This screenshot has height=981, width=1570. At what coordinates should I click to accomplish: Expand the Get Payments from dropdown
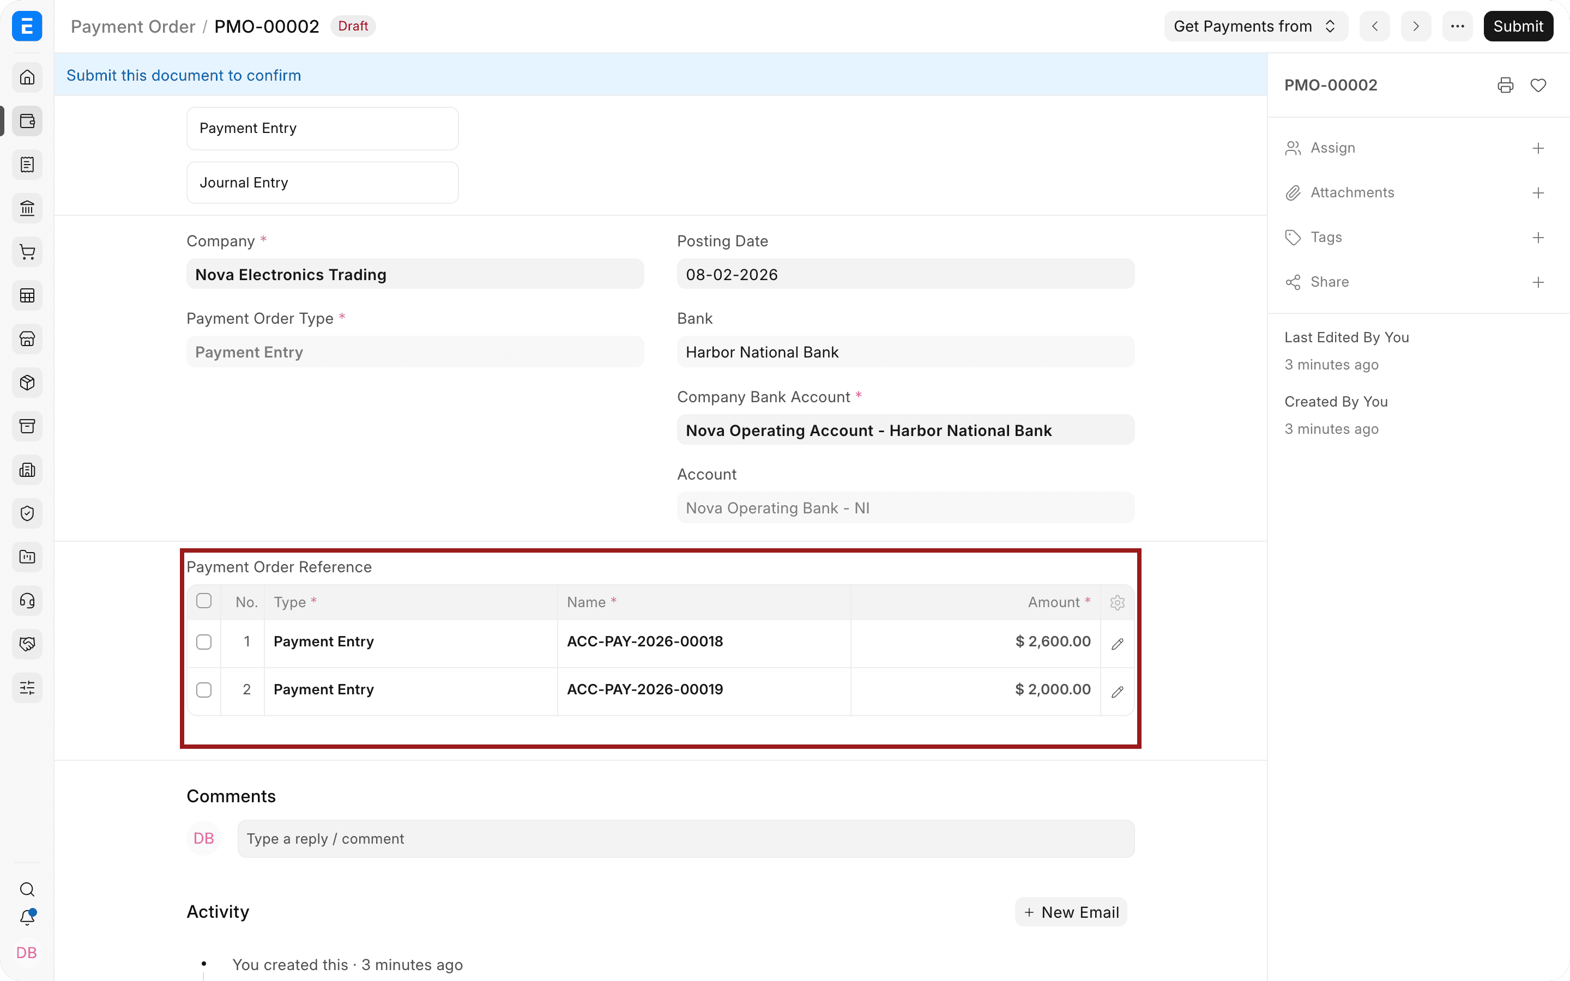pyautogui.click(x=1255, y=26)
